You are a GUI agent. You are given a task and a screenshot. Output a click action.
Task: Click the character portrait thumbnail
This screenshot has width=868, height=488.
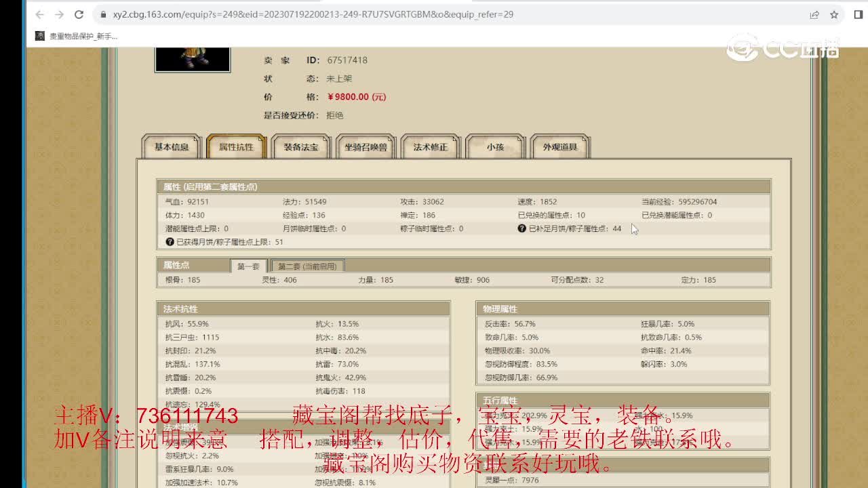(192, 58)
